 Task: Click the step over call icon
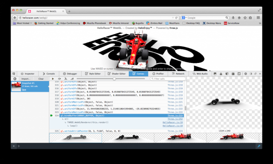[59, 79]
